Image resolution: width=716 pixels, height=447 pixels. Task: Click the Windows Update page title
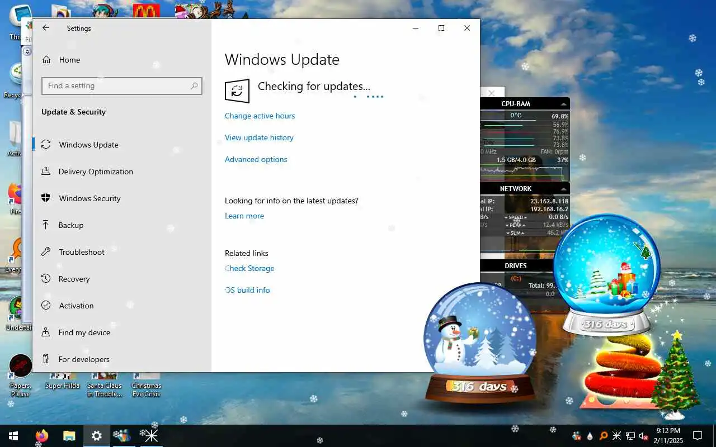pyautogui.click(x=282, y=60)
